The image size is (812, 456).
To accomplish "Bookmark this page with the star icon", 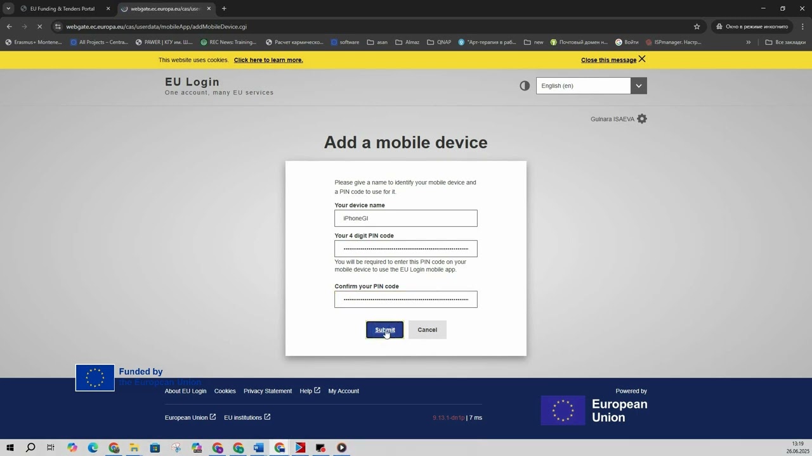I will point(697,27).
